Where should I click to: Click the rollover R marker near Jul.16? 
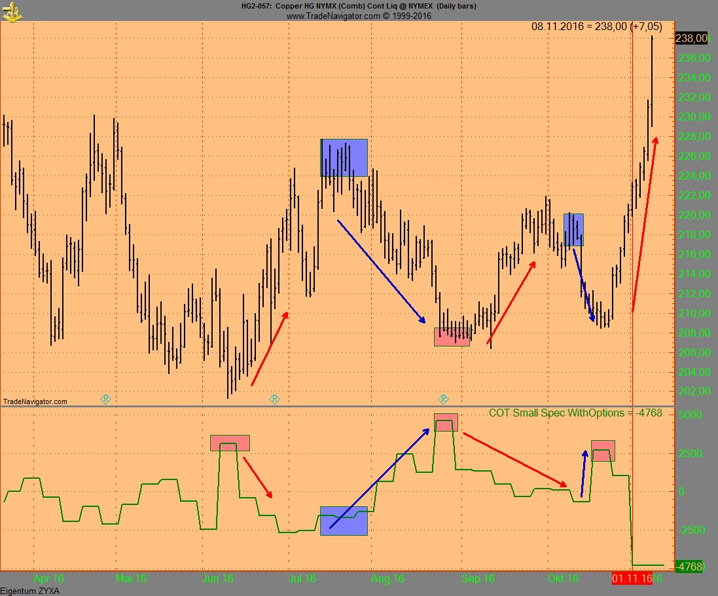tap(275, 398)
